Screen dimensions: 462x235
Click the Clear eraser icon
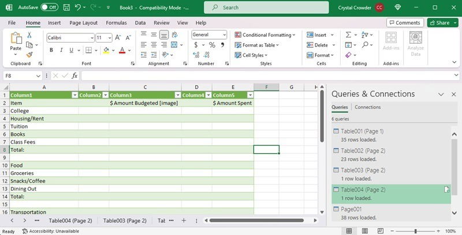(x=349, y=55)
